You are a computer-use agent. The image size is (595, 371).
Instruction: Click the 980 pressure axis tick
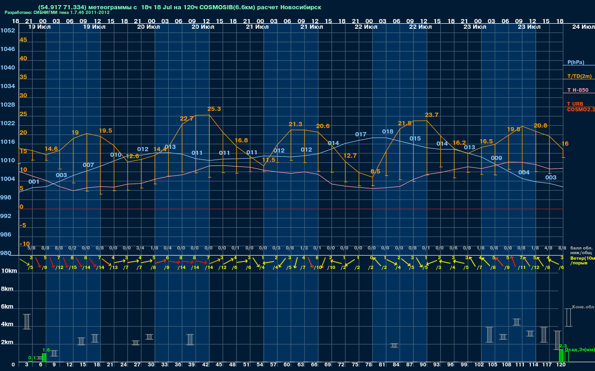(6, 253)
